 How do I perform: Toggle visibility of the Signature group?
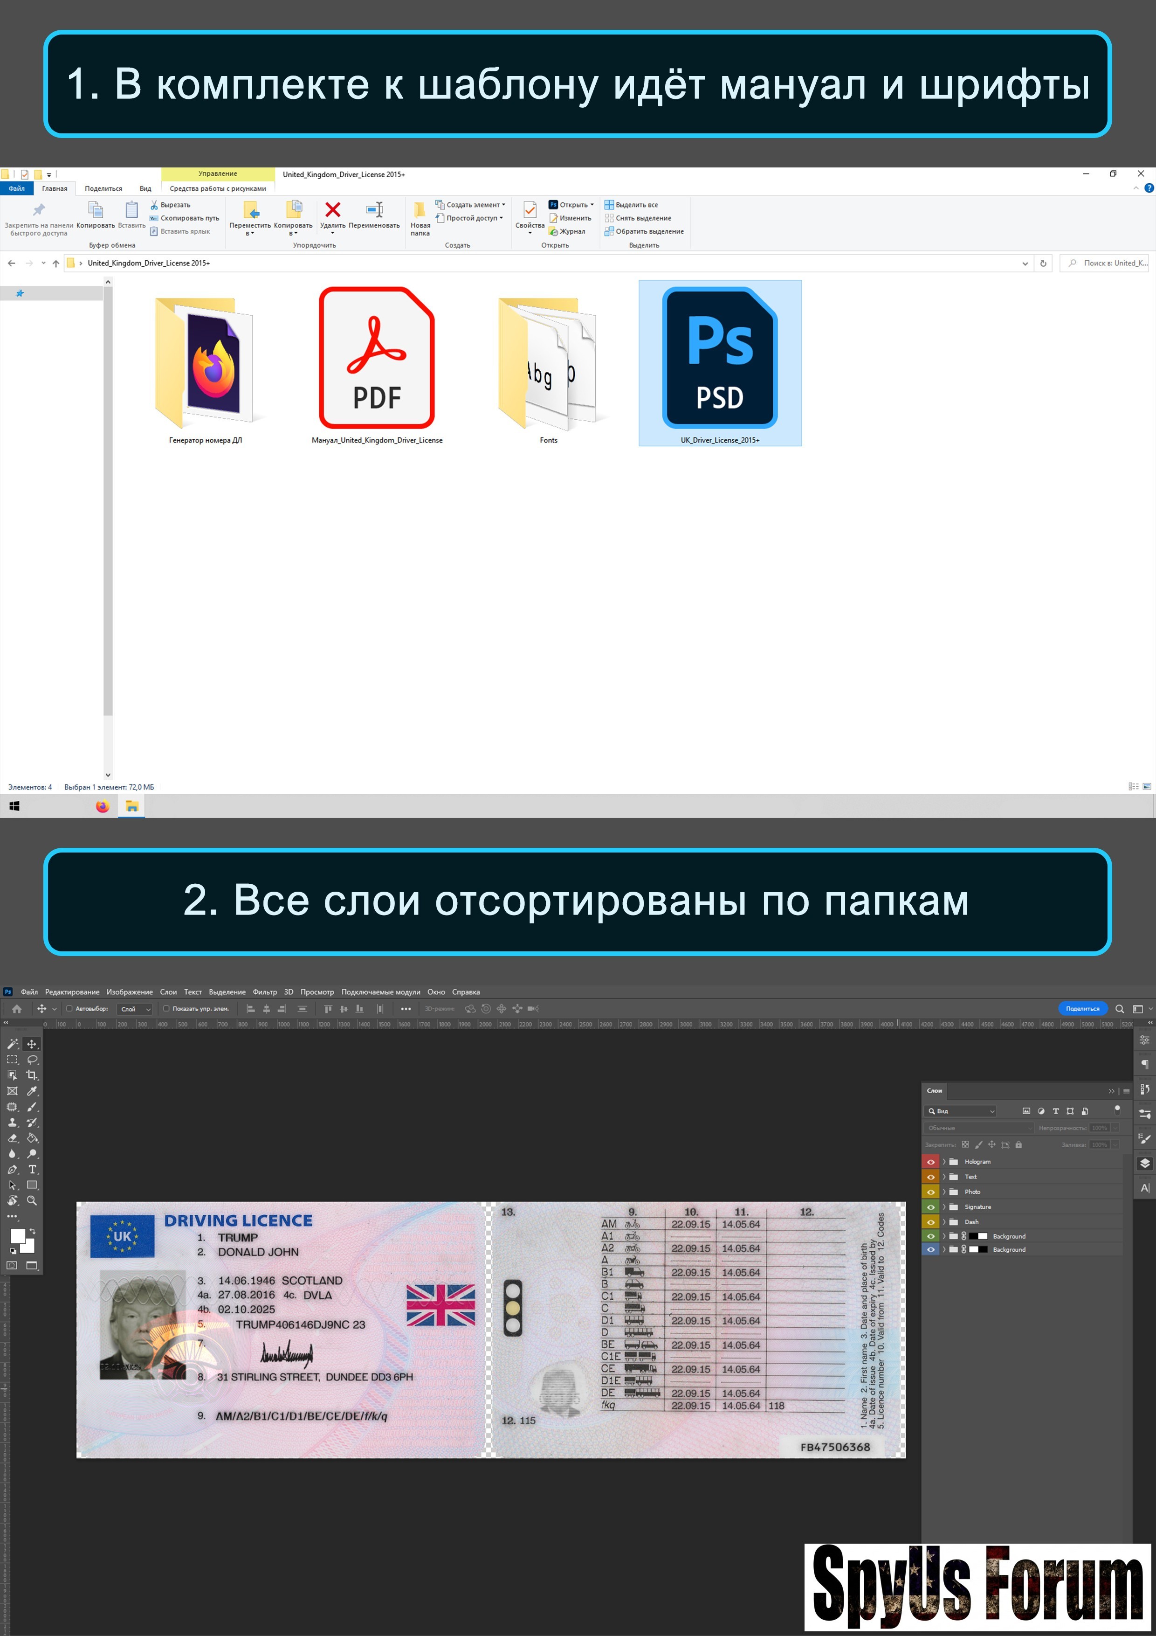click(930, 1206)
